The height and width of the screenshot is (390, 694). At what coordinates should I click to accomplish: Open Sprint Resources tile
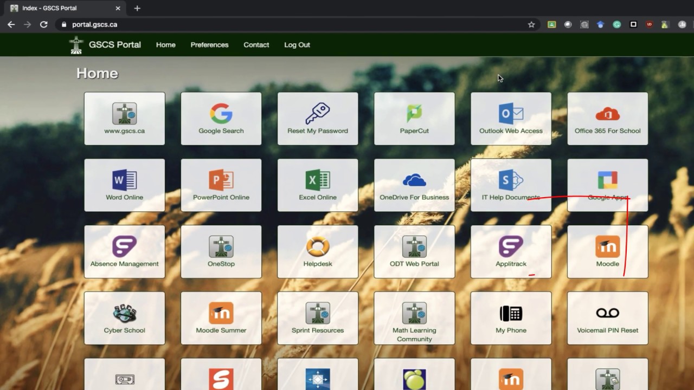318,318
